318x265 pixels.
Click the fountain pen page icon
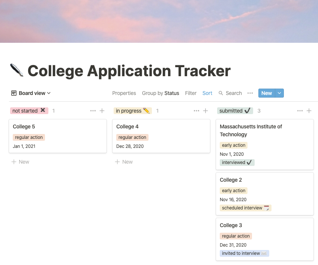pyautogui.click(x=17, y=70)
